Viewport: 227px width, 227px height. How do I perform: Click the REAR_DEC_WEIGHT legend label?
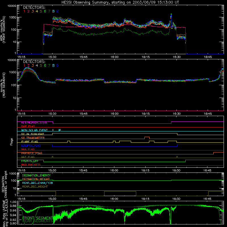(35, 187)
